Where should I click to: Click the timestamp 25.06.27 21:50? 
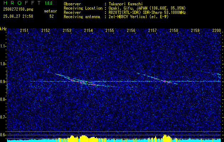(x=18, y=16)
